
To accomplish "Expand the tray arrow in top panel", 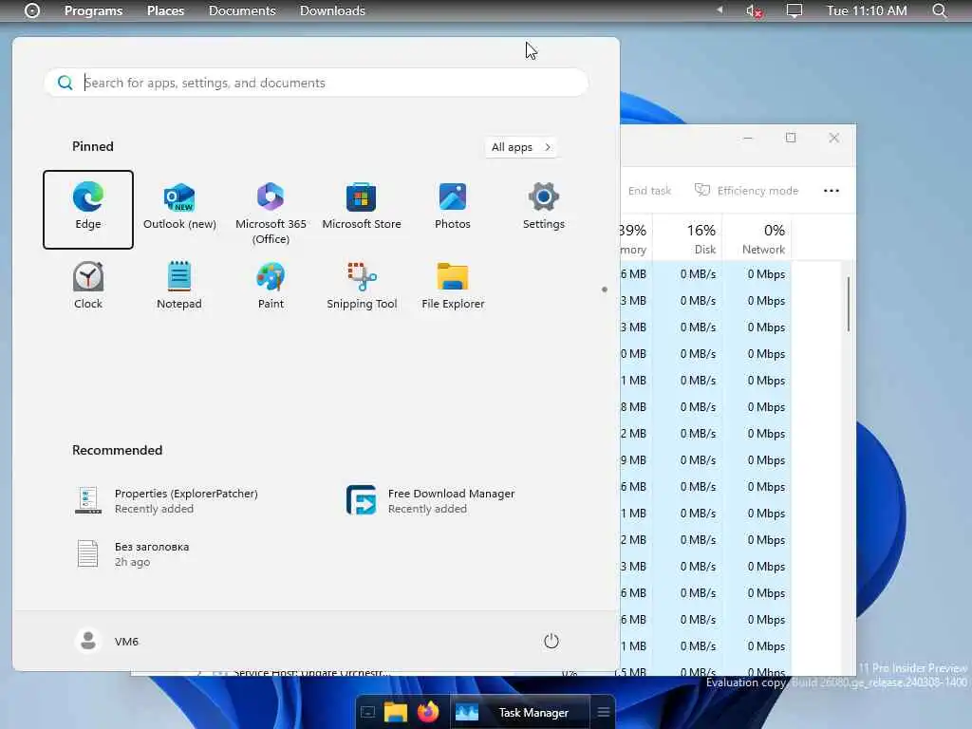I will pyautogui.click(x=720, y=9).
